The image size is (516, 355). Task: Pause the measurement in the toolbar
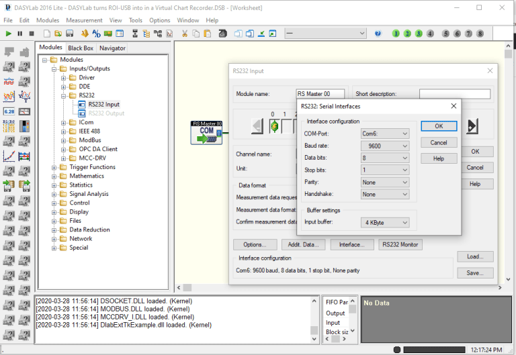click(x=19, y=34)
